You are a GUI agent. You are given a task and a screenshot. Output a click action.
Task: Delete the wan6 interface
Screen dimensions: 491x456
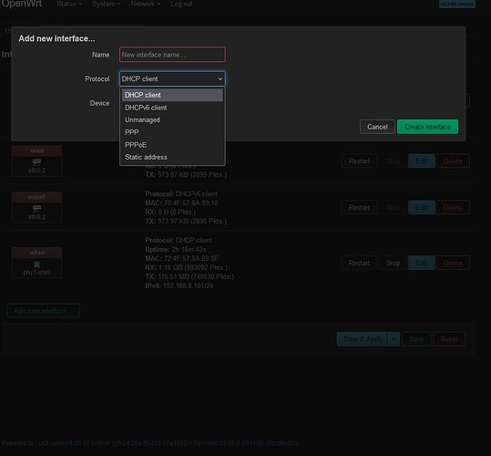453,207
